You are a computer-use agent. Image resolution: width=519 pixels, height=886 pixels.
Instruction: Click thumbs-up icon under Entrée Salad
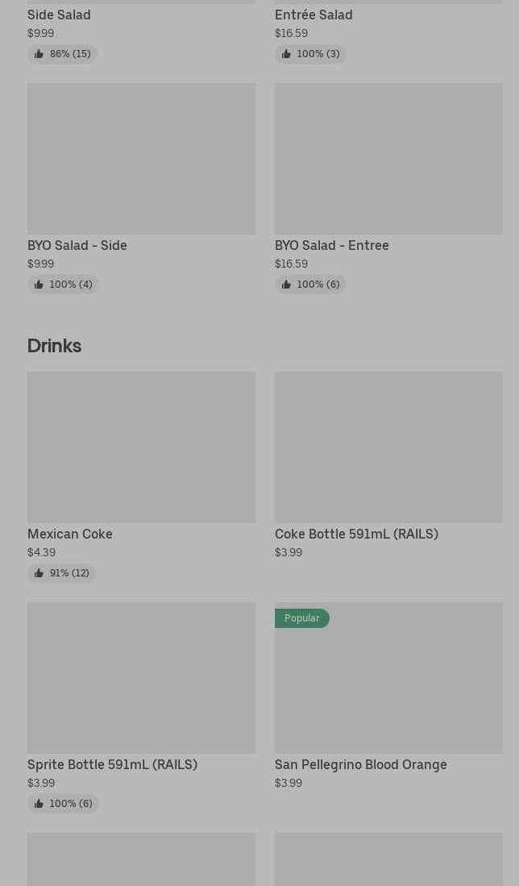[286, 54]
